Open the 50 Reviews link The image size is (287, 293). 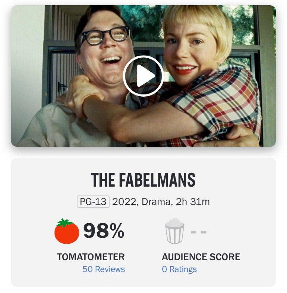point(104,269)
